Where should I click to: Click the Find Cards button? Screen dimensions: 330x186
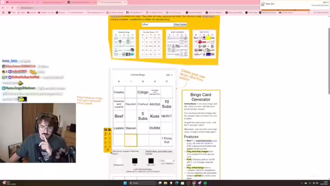[180, 24]
